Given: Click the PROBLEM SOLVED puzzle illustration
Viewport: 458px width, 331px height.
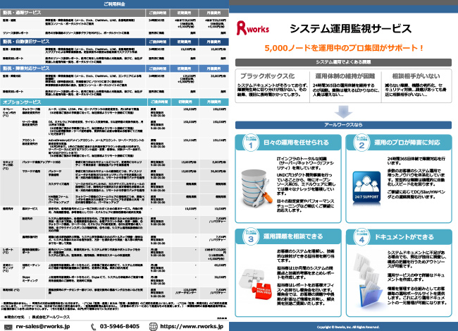Looking at the screenshot, I should pyautogui.click(x=256, y=283).
